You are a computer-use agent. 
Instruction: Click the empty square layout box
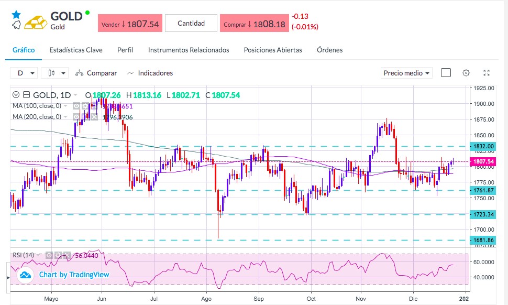coord(446,73)
